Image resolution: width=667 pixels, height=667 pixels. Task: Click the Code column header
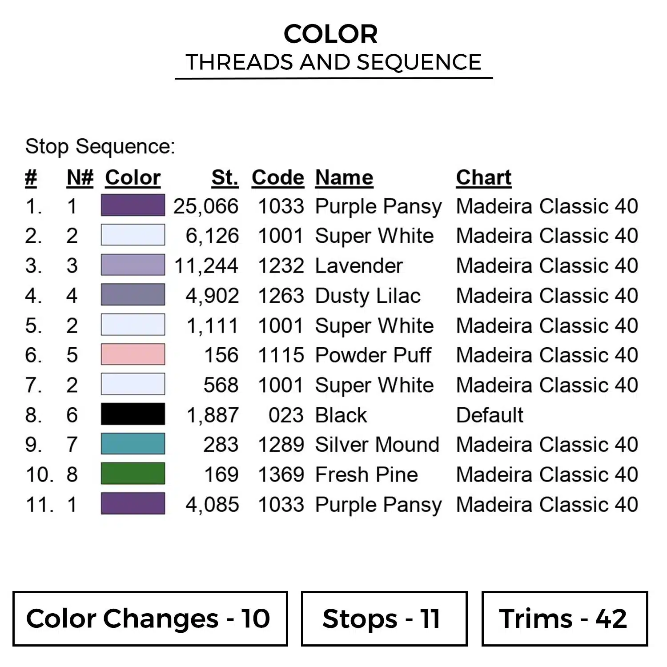click(x=278, y=178)
